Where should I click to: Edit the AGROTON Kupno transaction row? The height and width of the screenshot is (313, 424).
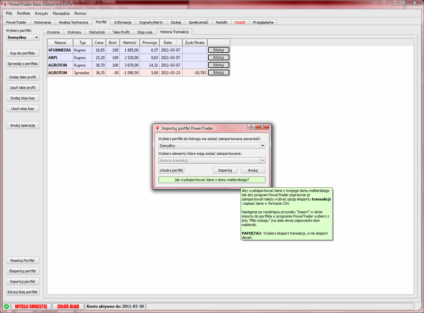[x=219, y=65]
